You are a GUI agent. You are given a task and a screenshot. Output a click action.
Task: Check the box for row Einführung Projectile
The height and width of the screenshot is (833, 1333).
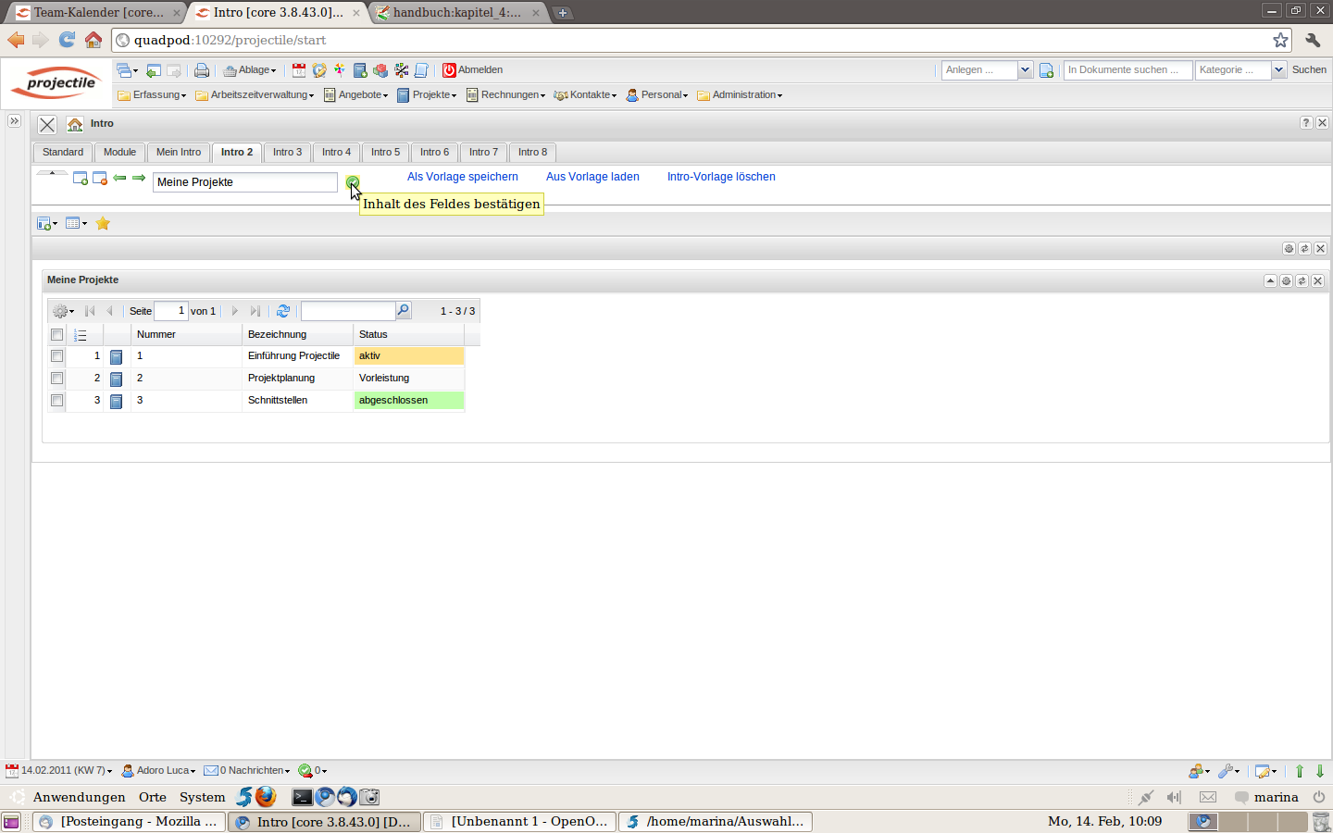56,356
